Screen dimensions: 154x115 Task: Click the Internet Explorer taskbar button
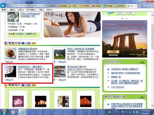click(x=22, y=112)
